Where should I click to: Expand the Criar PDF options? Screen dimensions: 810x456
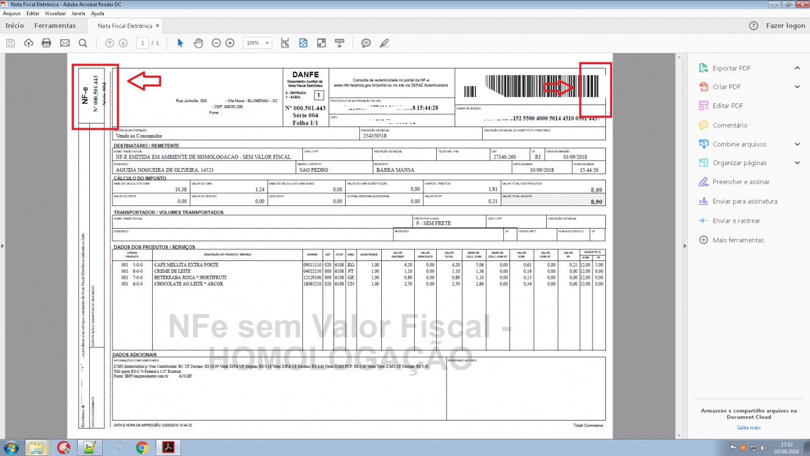pyautogui.click(x=797, y=87)
